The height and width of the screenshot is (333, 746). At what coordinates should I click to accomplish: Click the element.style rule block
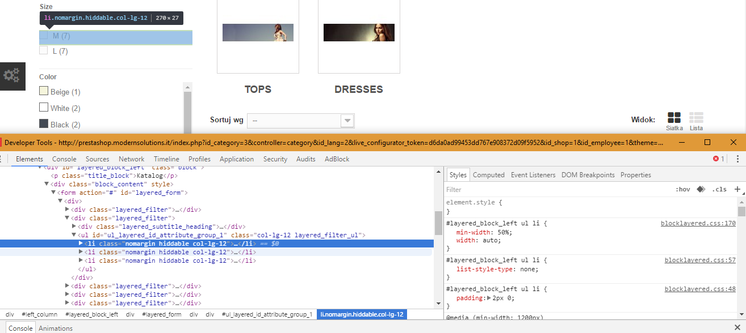(x=591, y=207)
